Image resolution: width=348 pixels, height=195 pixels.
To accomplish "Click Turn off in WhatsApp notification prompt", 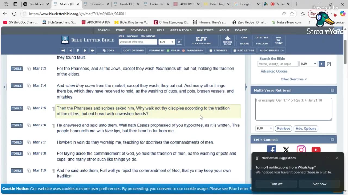I will [x=276, y=184].
